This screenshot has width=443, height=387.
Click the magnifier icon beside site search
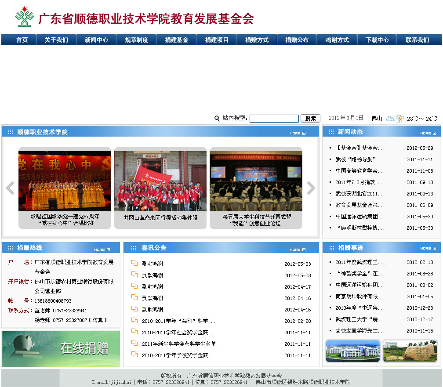(217, 119)
